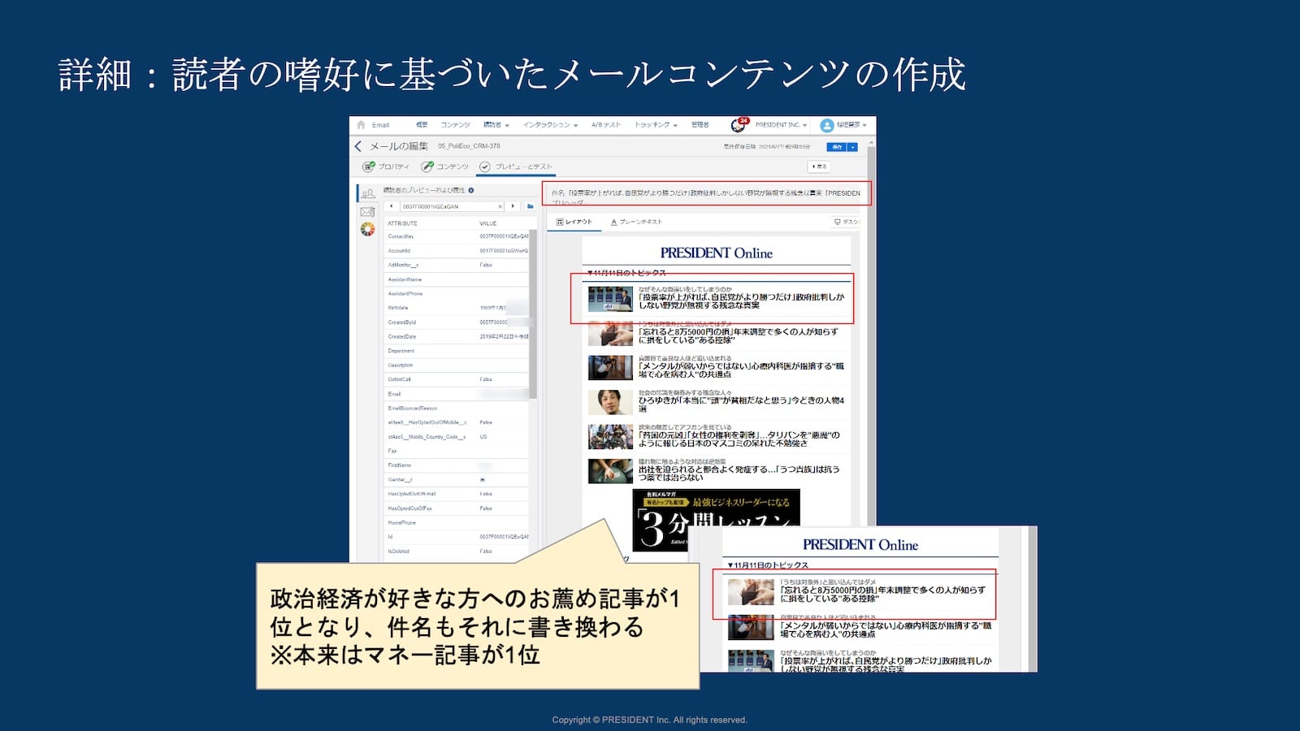Go back using the left chevron by メールの編集
This screenshot has width=1300, height=731.
click(358, 146)
